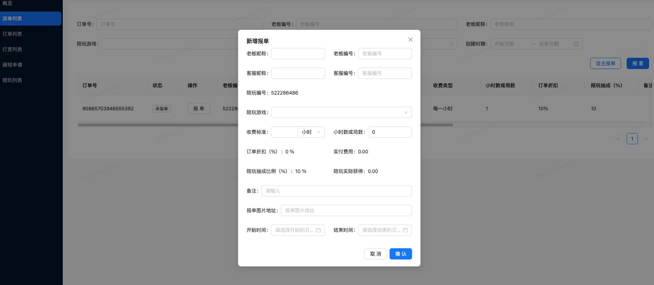Open 陪玩游戏 filter dropdown in search bar
The image size is (654, 285).
tap(451, 44)
